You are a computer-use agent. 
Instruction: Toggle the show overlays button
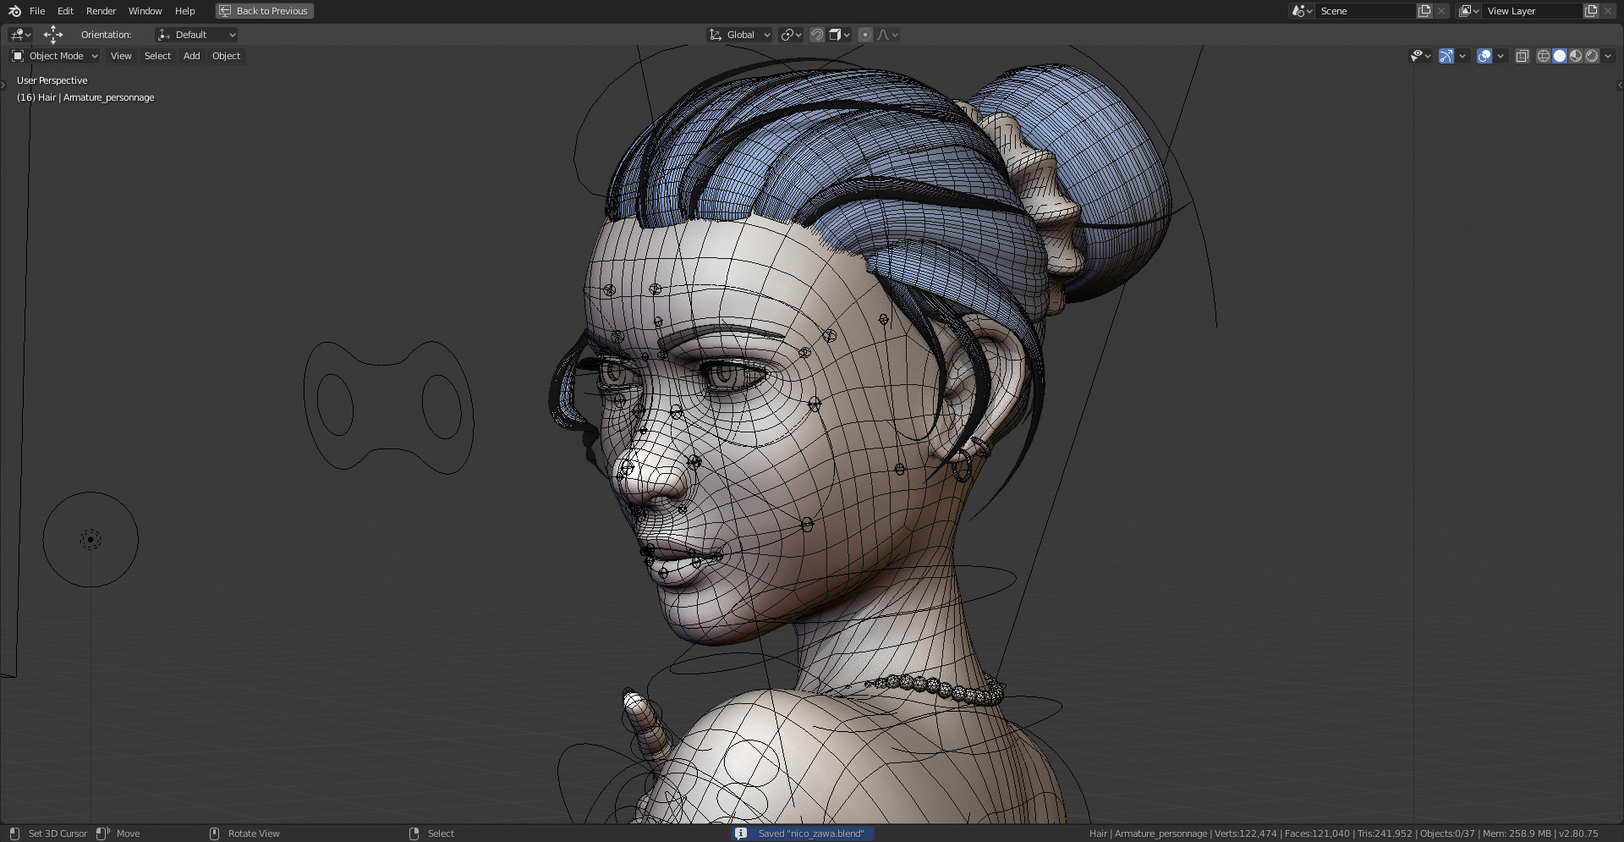(1484, 56)
